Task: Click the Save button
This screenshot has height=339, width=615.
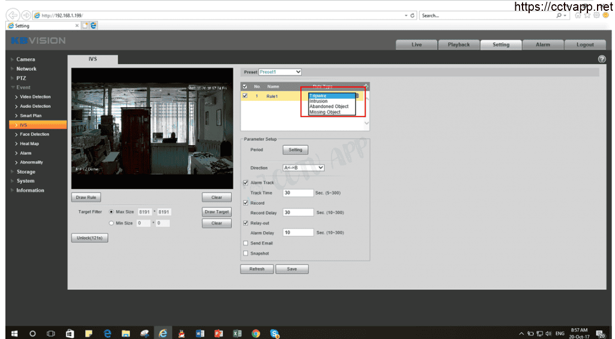Action: (x=292, y=269)
